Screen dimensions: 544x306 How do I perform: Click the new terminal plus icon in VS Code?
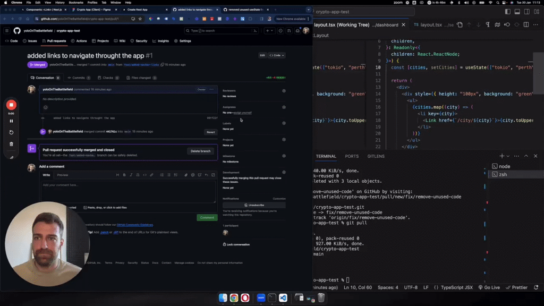pyautogui.click(x=502, y=156)
